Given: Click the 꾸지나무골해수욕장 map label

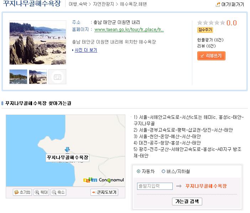Looking at the screenshot, I should point(67,158).
